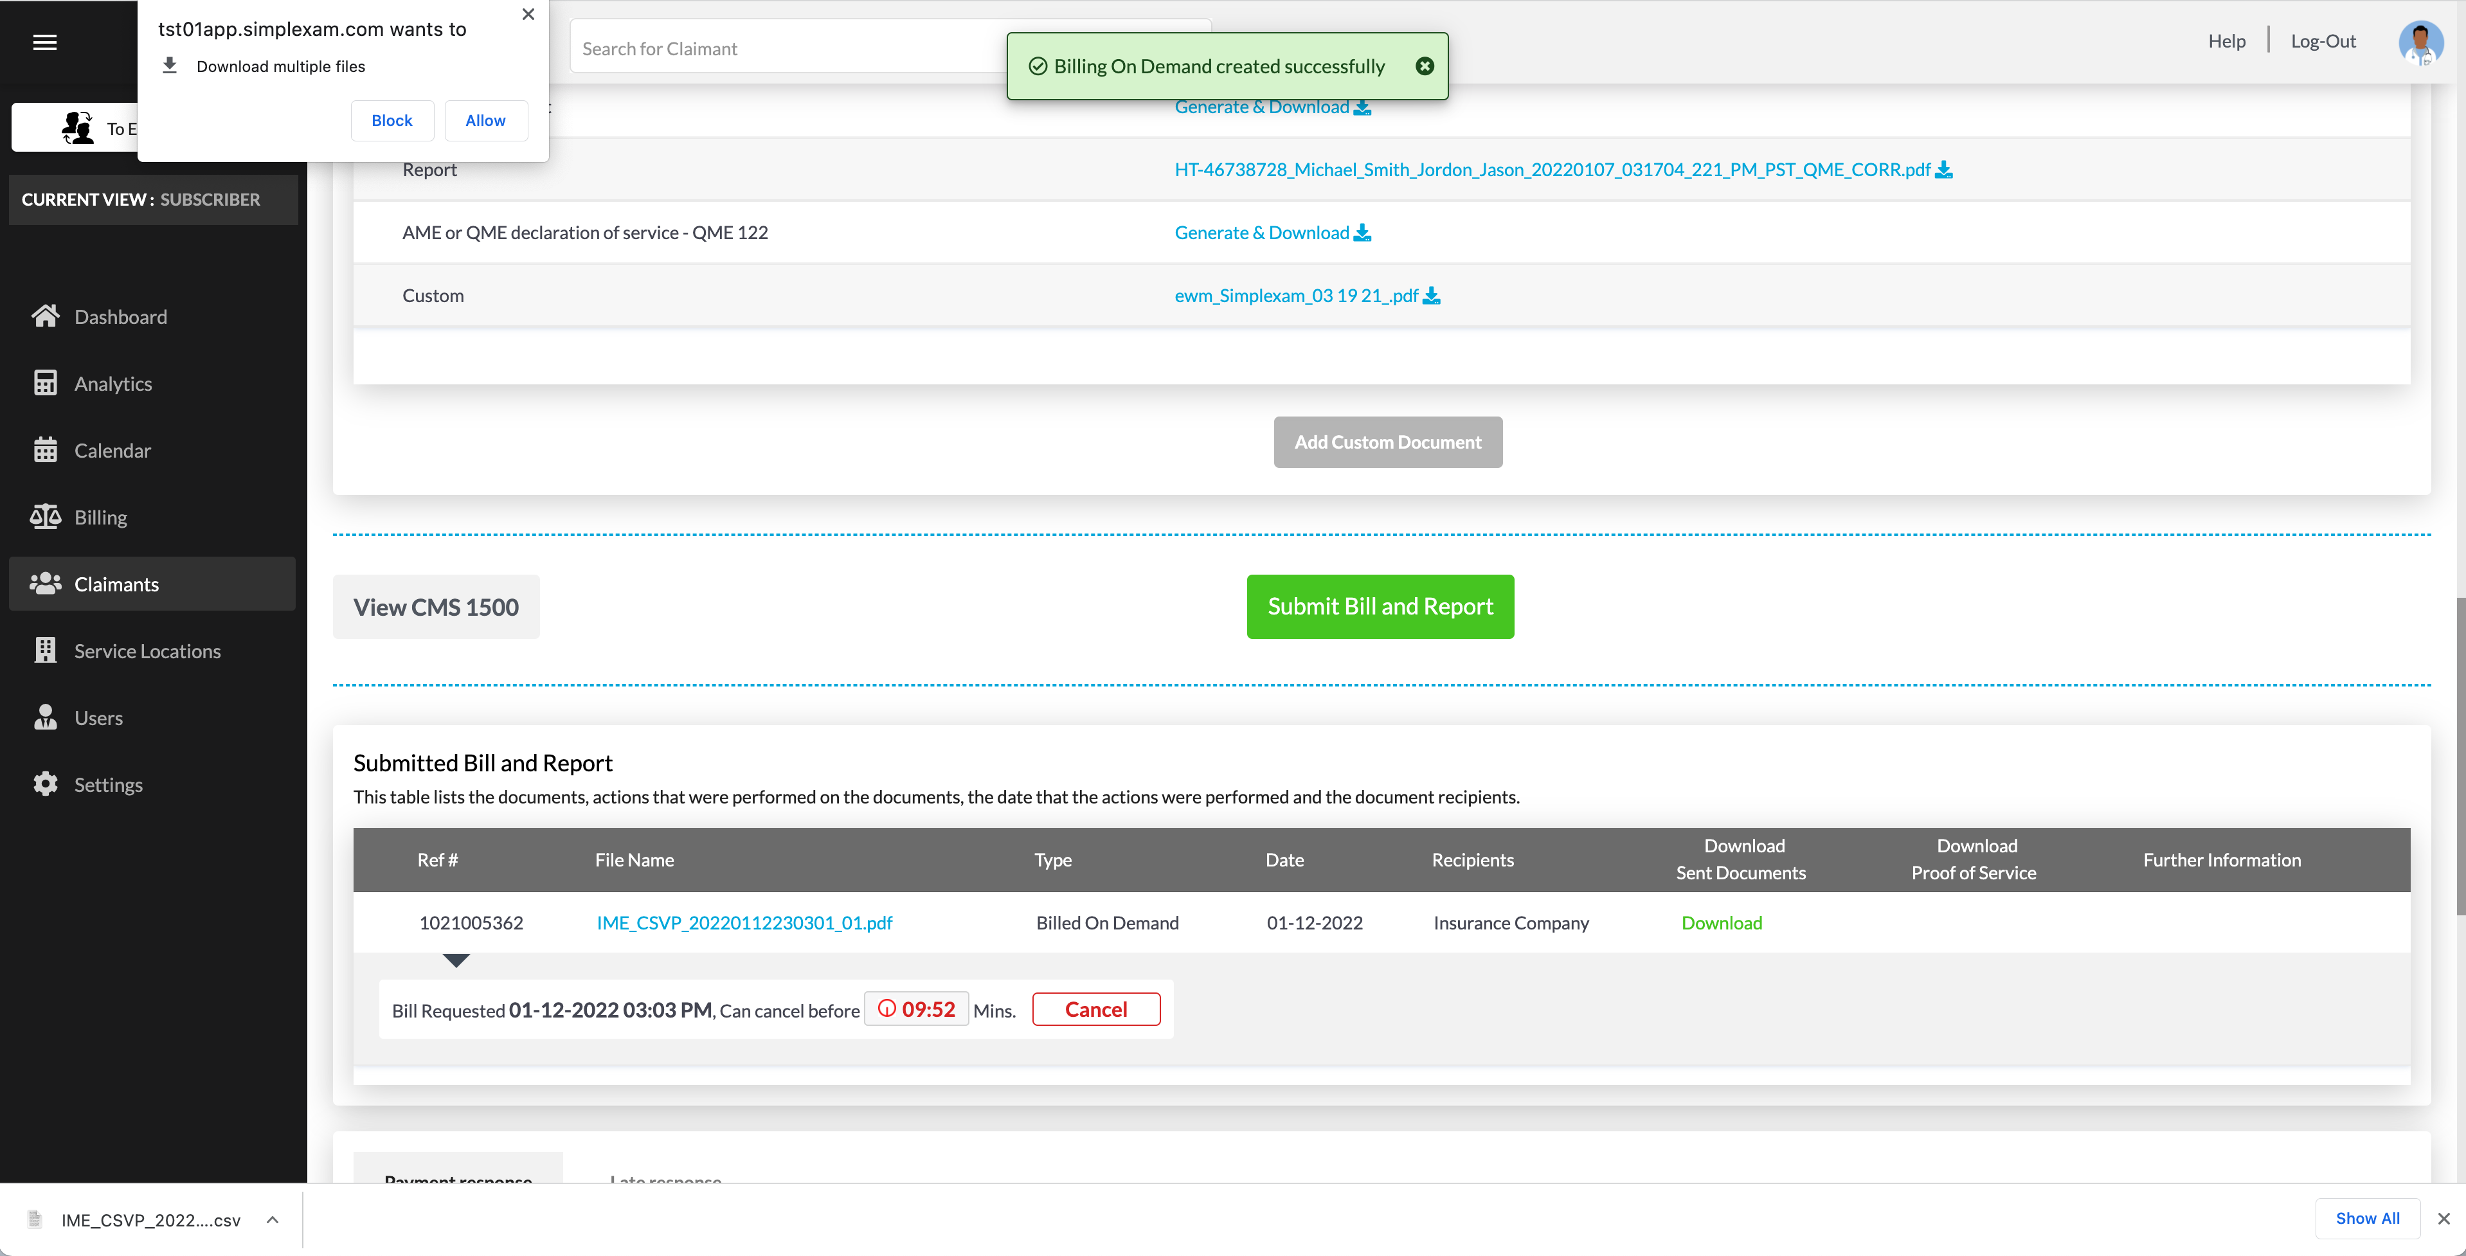Dismiss the success notification with X icon
The width and height of the screenshot is (2466, 1256).
point(1425,66)
